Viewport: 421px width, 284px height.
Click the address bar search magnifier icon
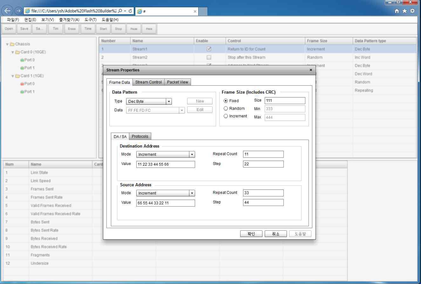(120, 11)
